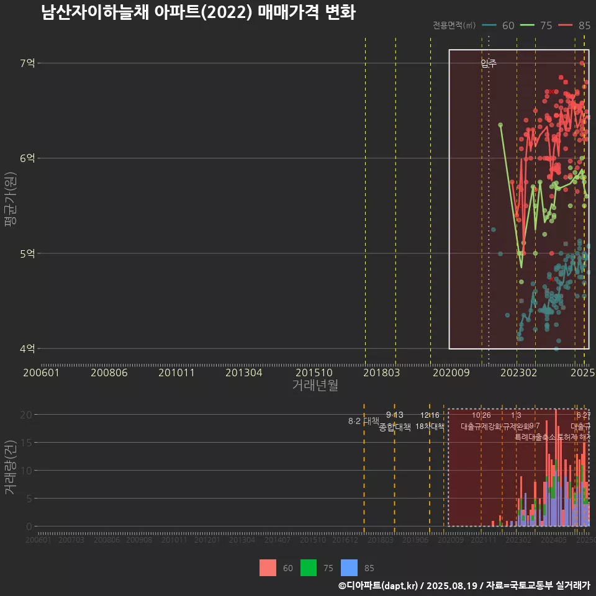Select 201803 on the price chart axis
Screen dimensions: 596x596
382,372
